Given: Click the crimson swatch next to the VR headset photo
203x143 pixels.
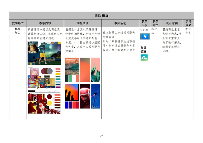Looking at the screenshot, I should click(x=78, y=105).
